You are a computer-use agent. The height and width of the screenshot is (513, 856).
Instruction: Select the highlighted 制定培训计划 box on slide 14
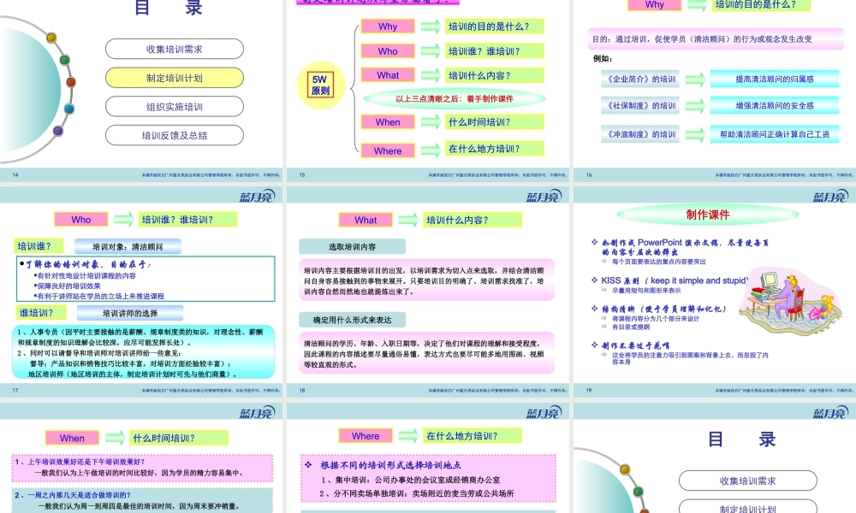[x=174, y=78]
